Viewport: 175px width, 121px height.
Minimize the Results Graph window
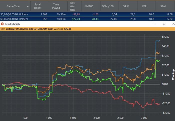pyautogui.click(x=155, y=24)
